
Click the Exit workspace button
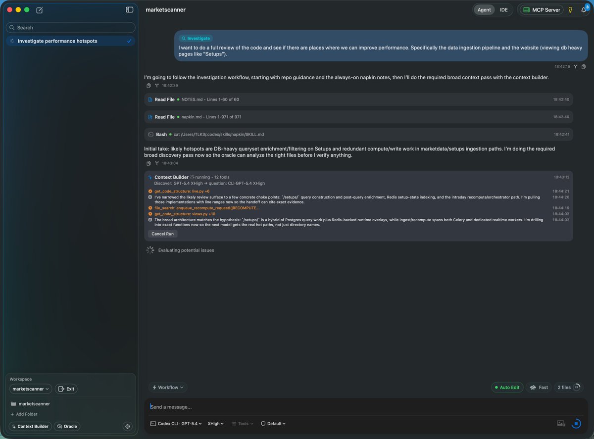[x=66, y=389]
